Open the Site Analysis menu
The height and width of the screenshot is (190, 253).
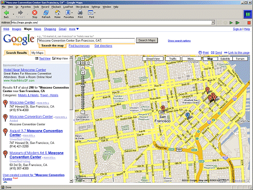(82, 7)
